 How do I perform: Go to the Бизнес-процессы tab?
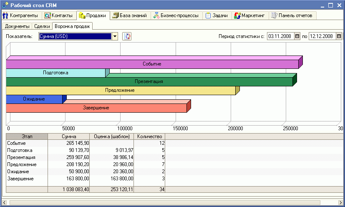176,16
